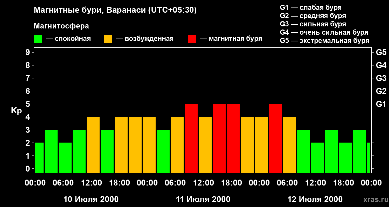Select the green Kp 3 bar near 03:00 on 10 July
Screen dimensions: 389x207
click(51, 151)
